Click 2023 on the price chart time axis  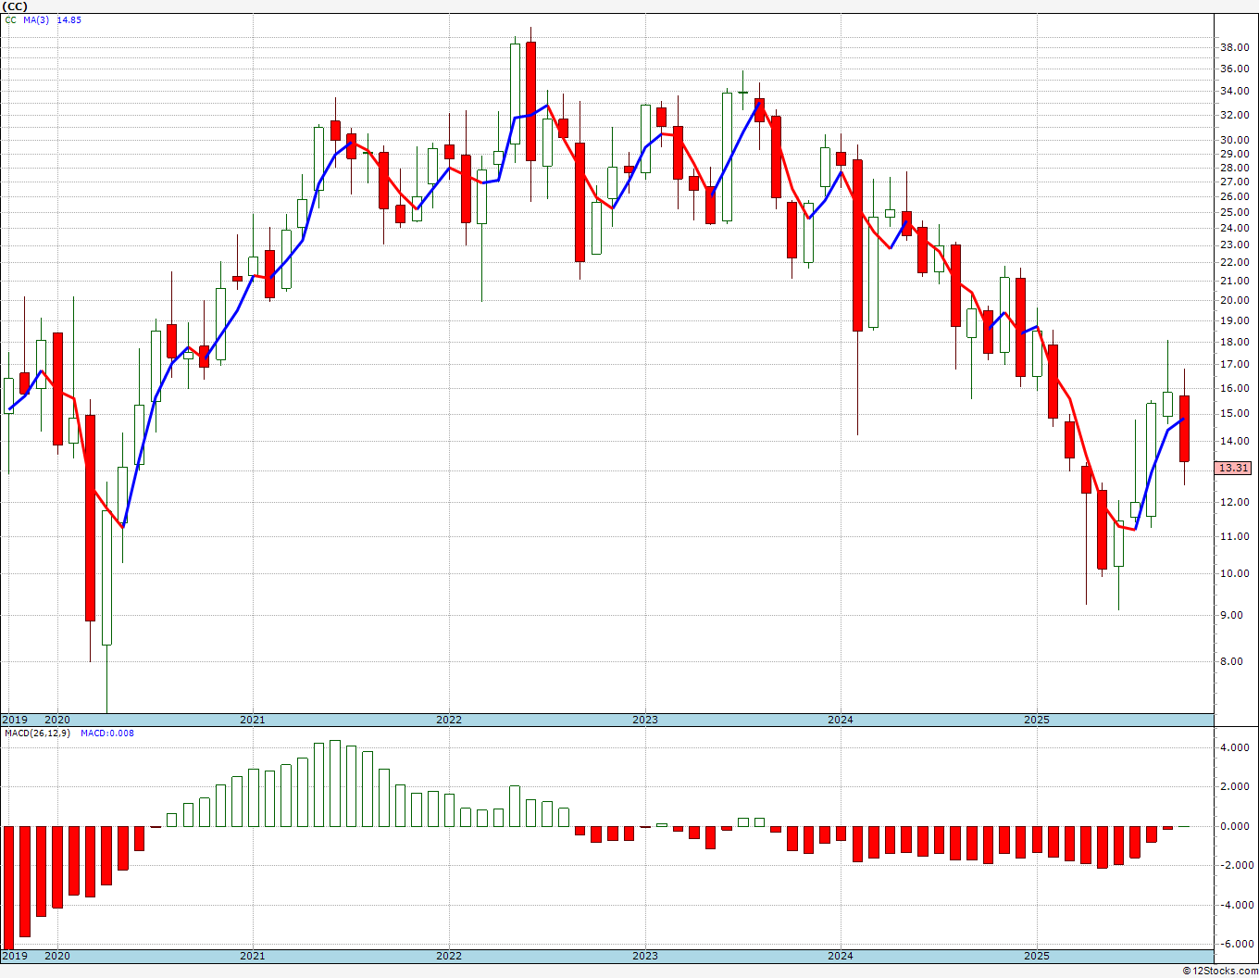(x=645, y=720)
